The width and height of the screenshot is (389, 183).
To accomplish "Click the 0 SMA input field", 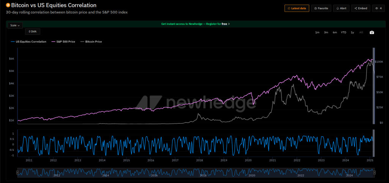I will coord(32,32).
